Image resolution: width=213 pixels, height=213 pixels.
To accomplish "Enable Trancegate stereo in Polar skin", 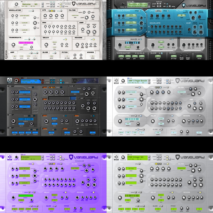I will [29, 39].
